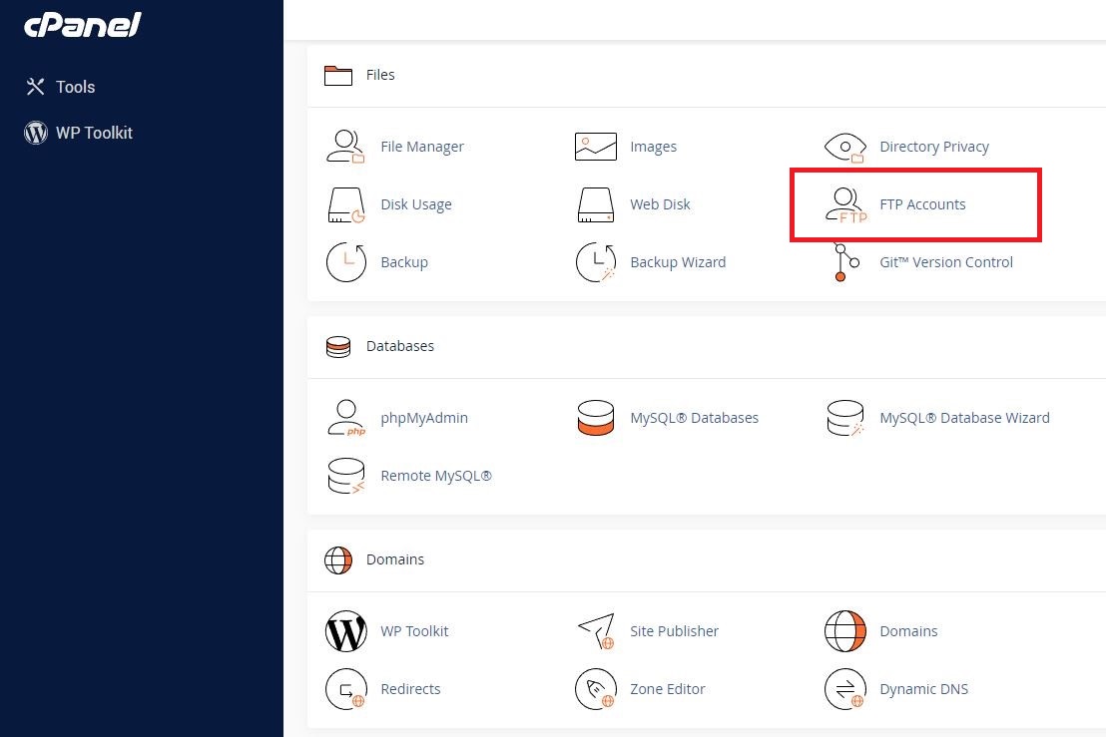Click the MySQL Databases link text
The height and width of the screenshot is (737, 1106).
(694, 418)
